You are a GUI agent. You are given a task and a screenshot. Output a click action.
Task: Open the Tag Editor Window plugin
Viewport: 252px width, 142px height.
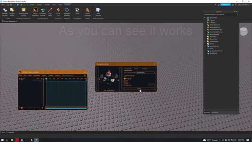[x=67, y=12]
